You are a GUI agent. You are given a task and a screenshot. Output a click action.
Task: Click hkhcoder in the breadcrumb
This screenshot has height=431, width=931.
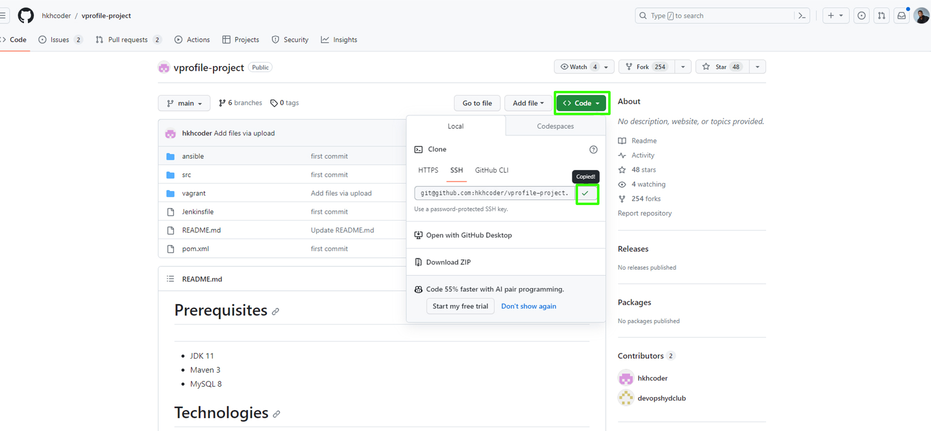click(x=56, y=16)
